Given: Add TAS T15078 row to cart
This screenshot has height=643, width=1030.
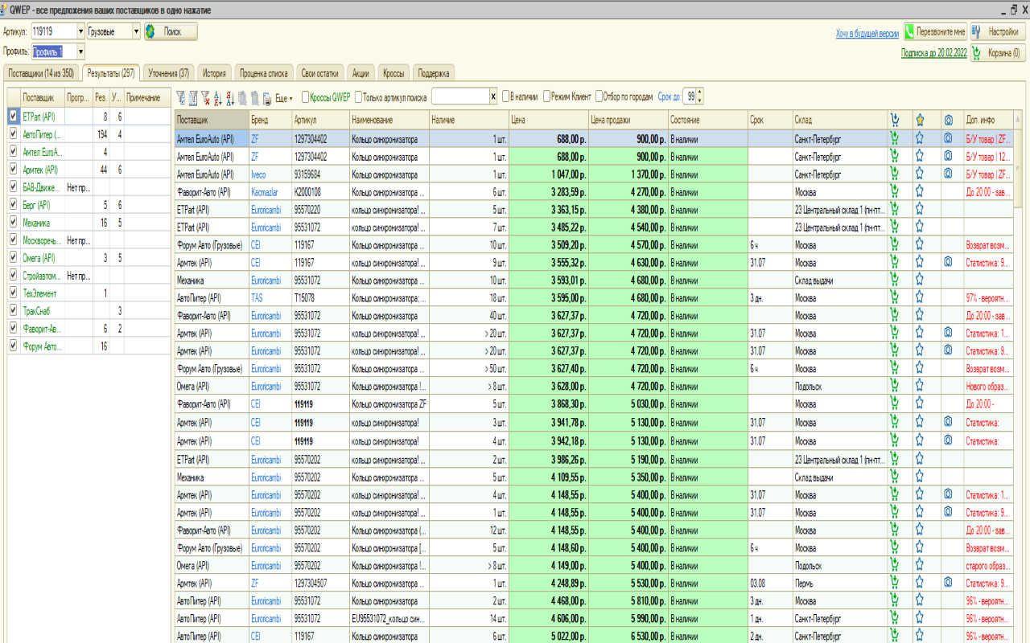Looking at the screenshot, I should (x=894, y=297).
